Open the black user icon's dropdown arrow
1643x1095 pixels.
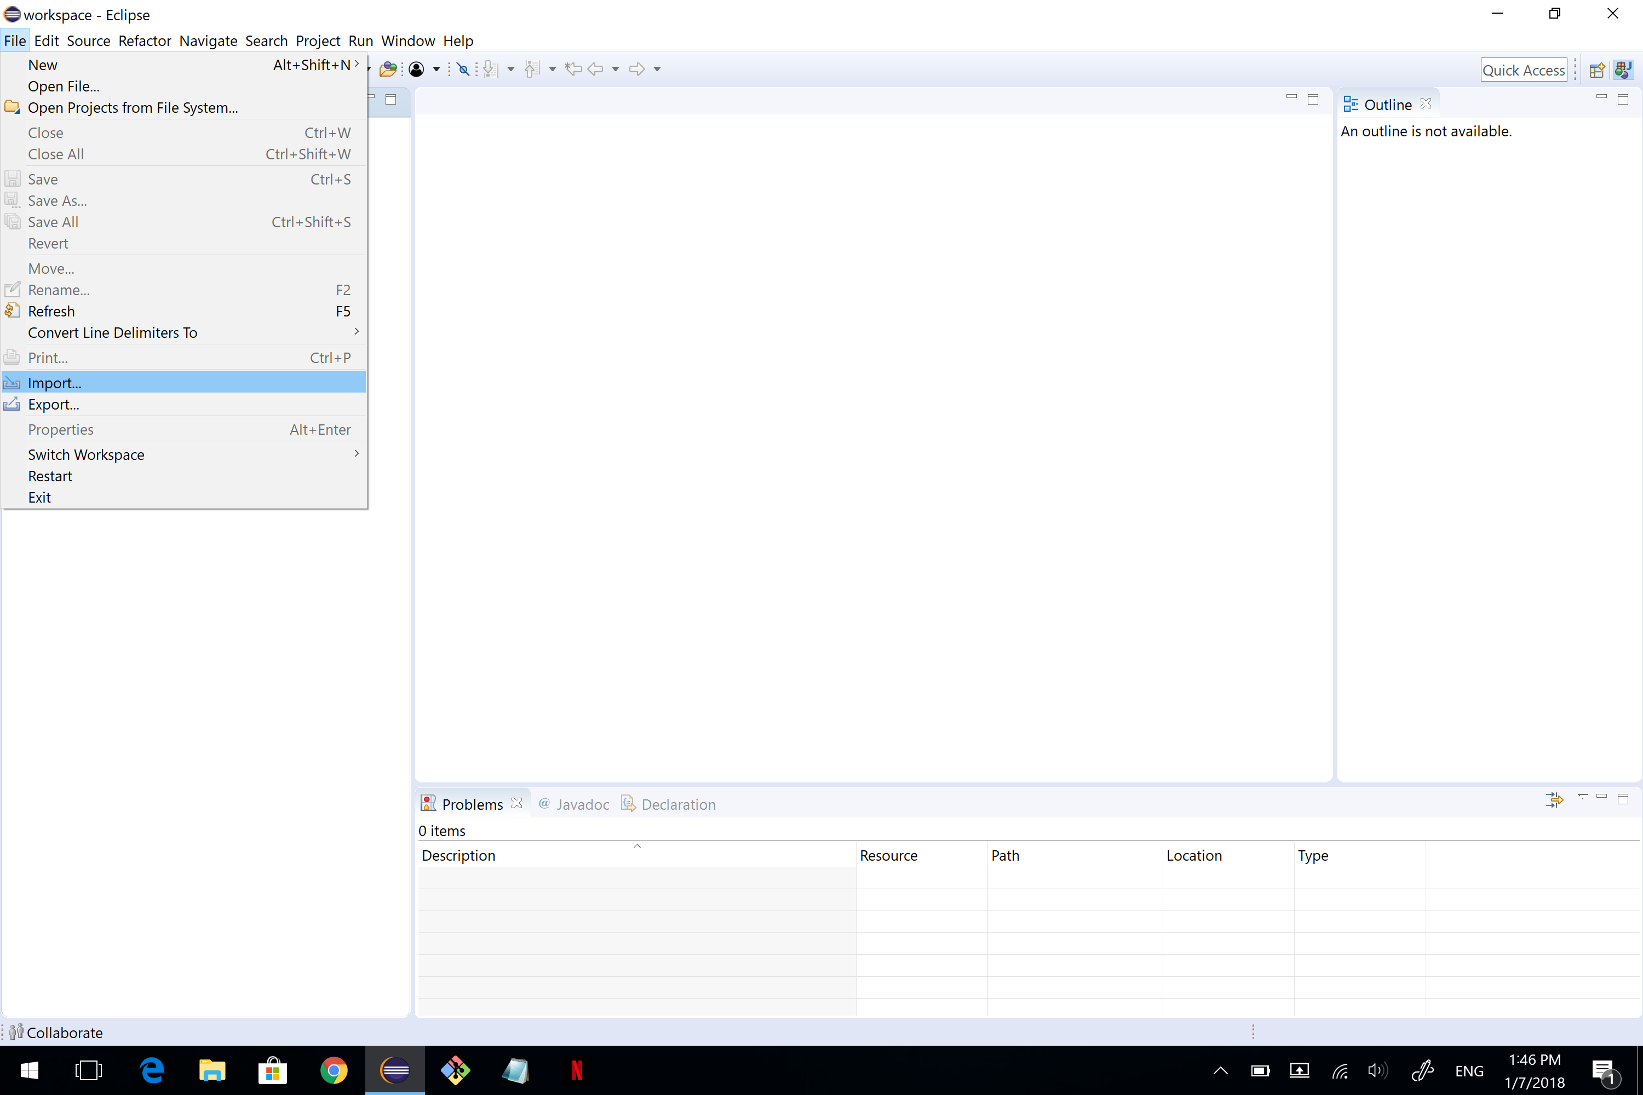point(436,69)
